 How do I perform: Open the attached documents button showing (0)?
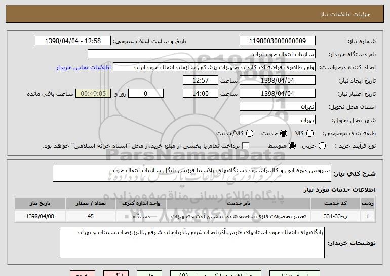(x=216, y=273)
